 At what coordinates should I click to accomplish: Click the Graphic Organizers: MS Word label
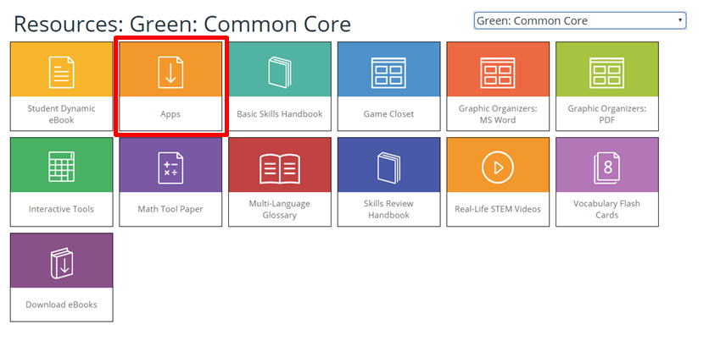[x=497, y=114]
